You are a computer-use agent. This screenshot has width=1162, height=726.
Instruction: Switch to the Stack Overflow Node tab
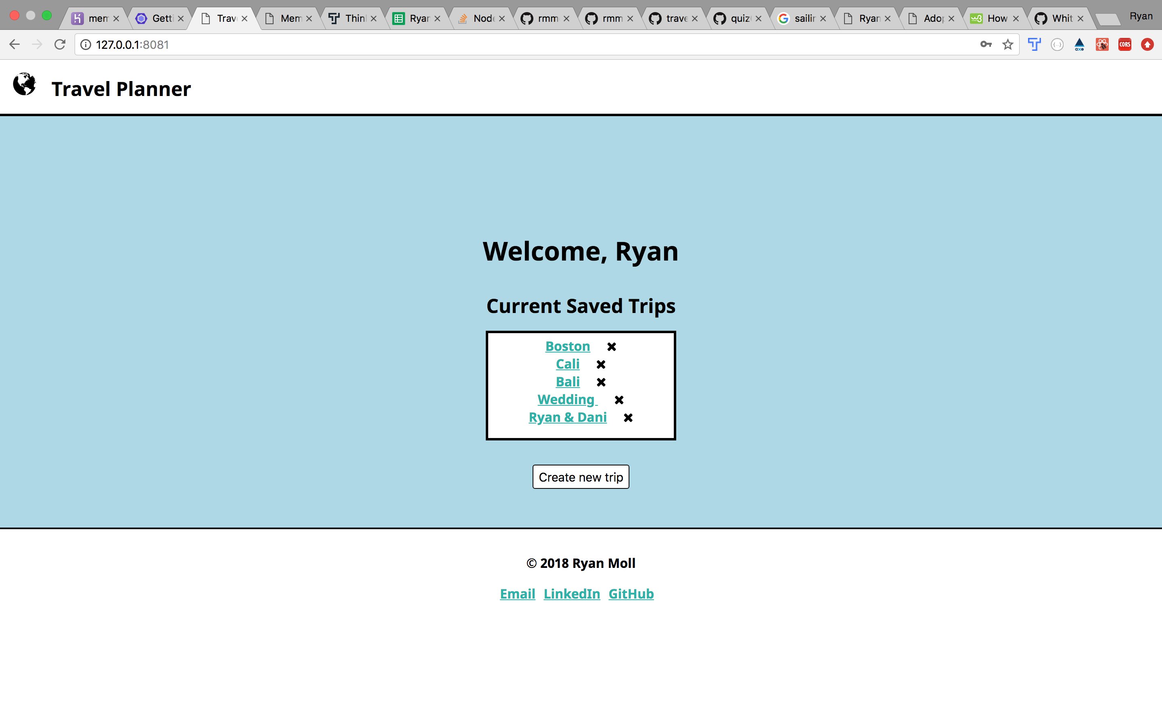(480, 18)
